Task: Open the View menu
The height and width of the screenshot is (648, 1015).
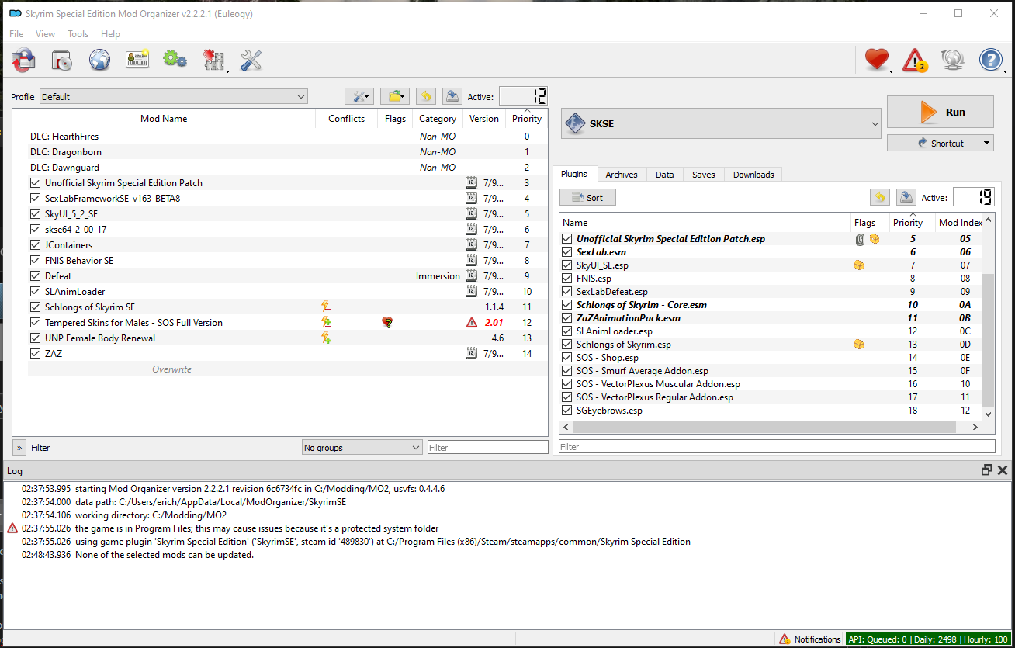Action: tap(46, 34)
